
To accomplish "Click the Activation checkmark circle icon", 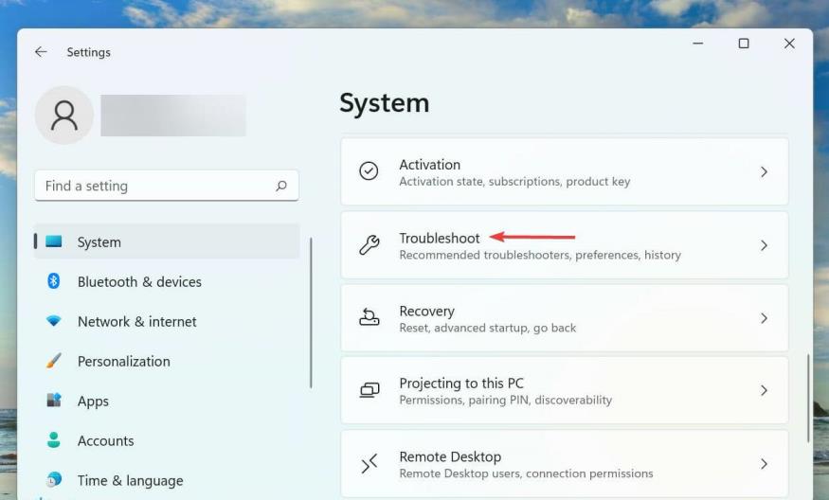I will [369, 171].
